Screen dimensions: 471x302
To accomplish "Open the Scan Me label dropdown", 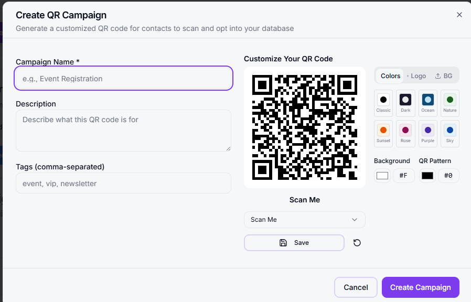I will click(x=304, y=219).
